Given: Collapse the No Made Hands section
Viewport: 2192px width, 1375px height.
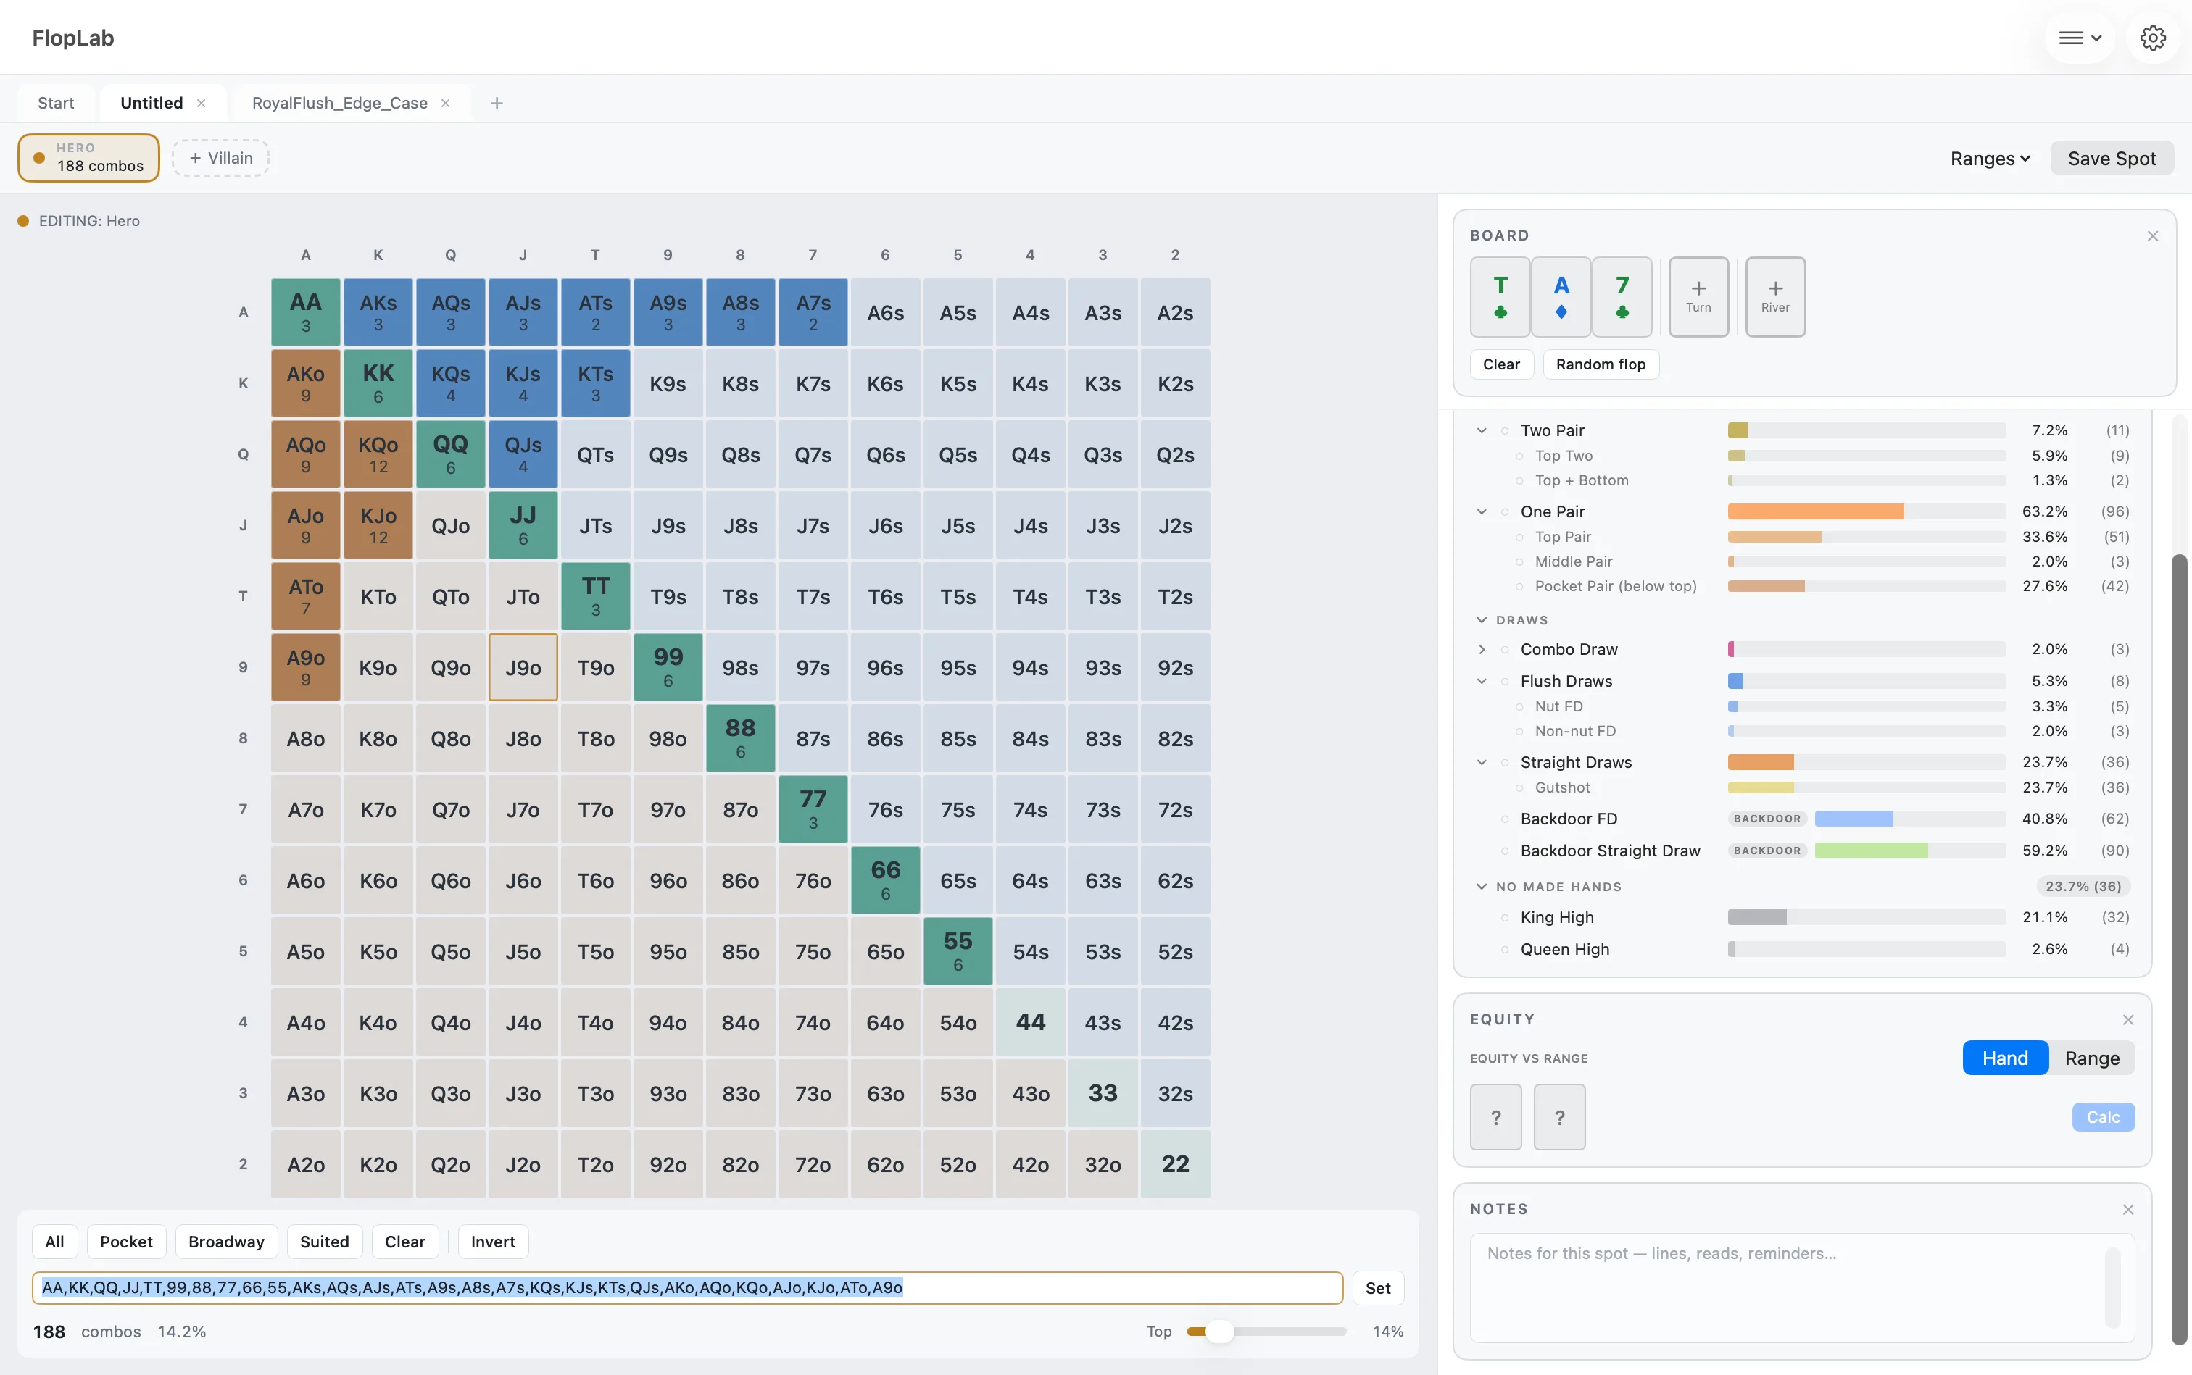Looking at the screenshot, I should pyautogui.click(x=1482, y=886).
